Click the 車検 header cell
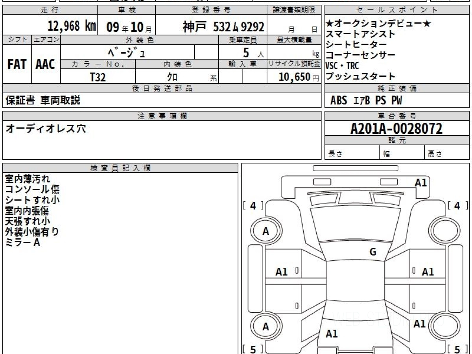The height and width of the screenshot is (354, 472). pos(127,10)
